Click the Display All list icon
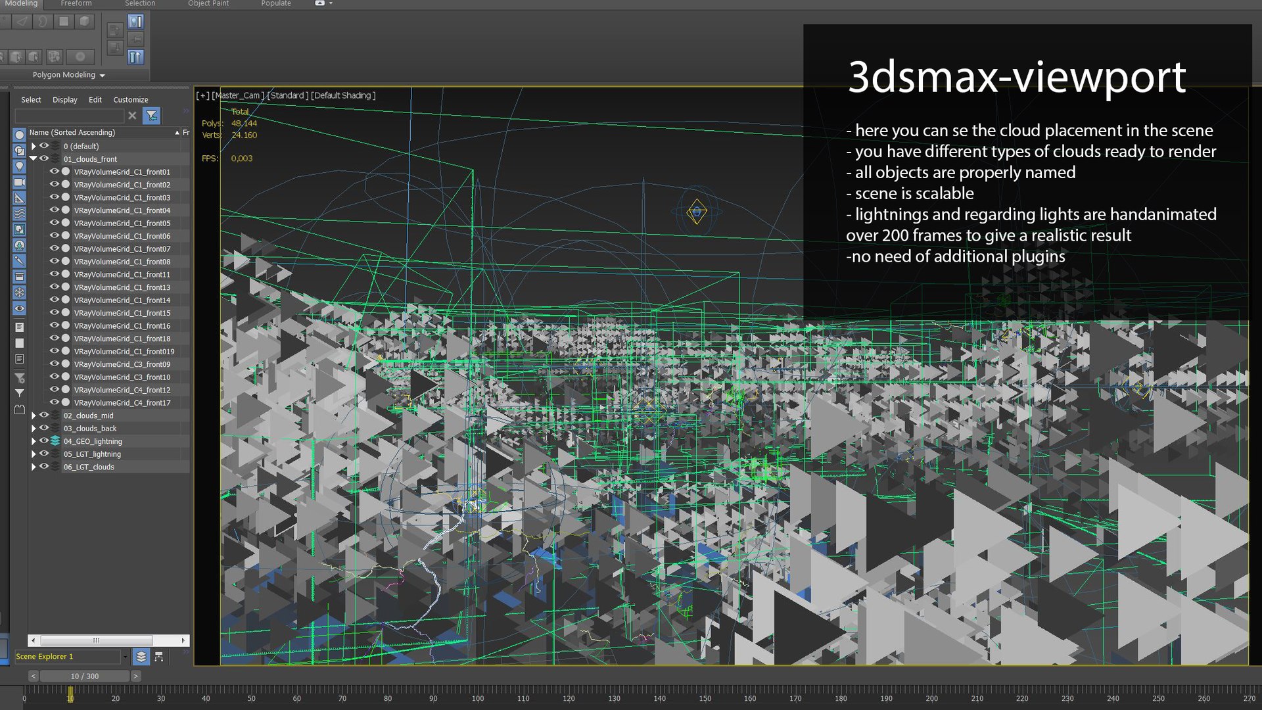 (20, 327)
